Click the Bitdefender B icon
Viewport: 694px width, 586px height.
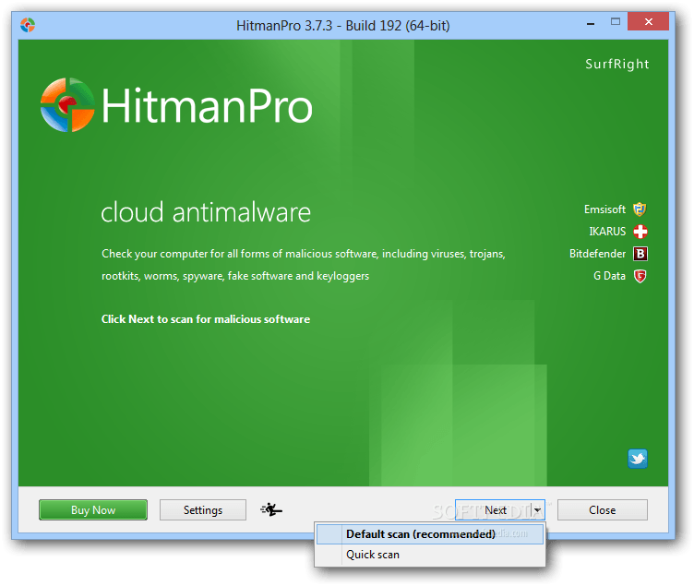pos(640,254)
